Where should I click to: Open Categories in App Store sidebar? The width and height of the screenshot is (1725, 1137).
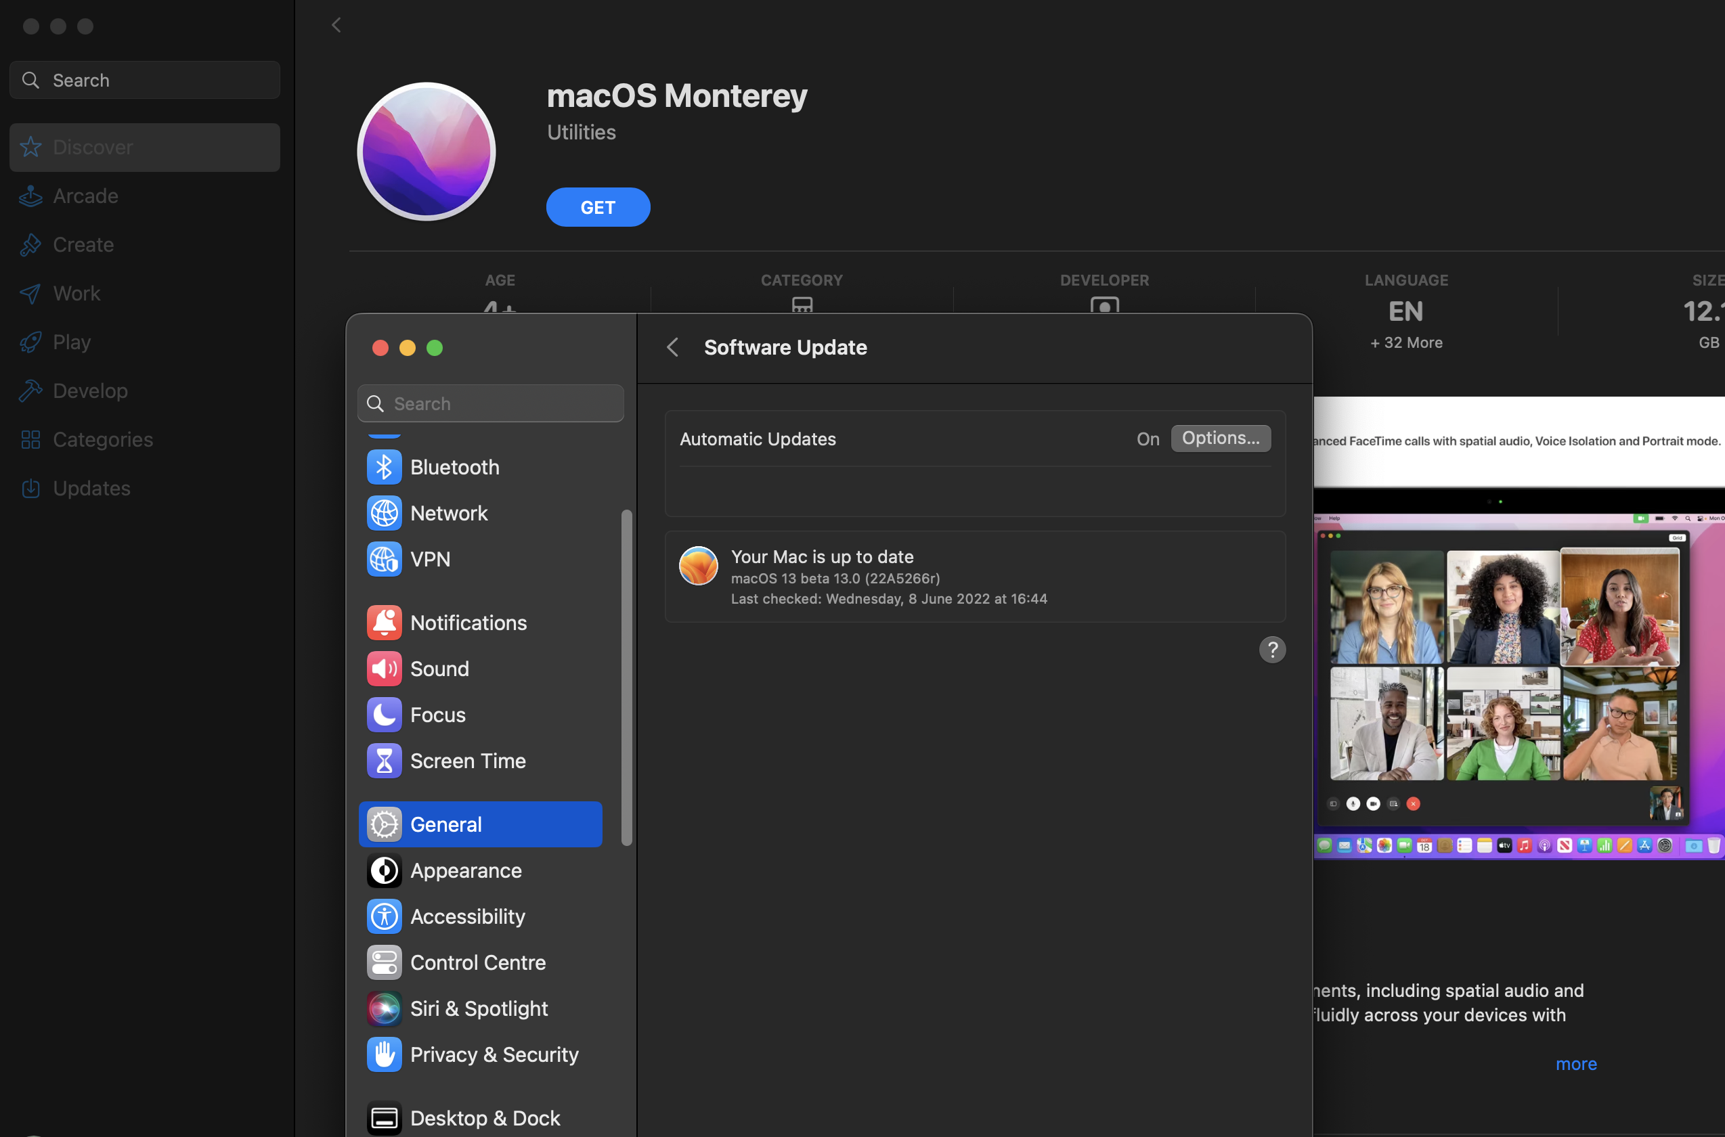102,439
